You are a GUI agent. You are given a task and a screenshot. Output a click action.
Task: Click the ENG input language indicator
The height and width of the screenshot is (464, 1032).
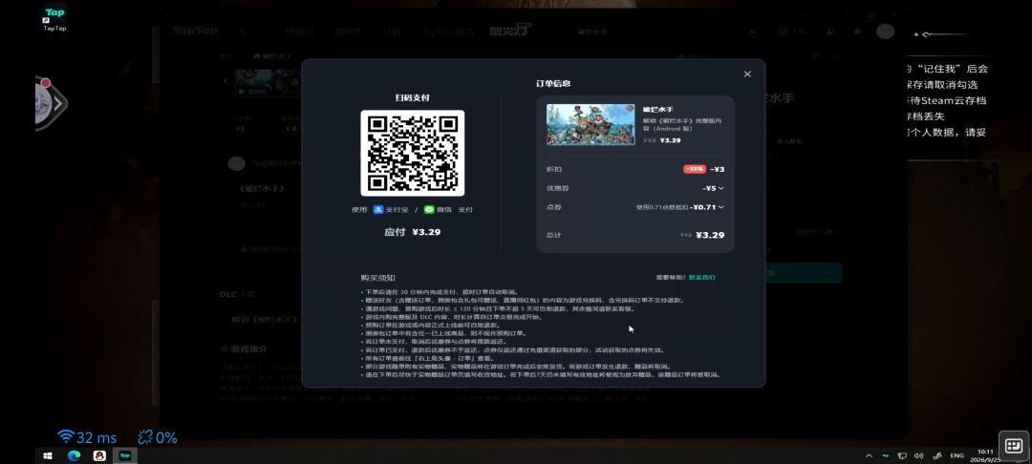tap(957, 455)
